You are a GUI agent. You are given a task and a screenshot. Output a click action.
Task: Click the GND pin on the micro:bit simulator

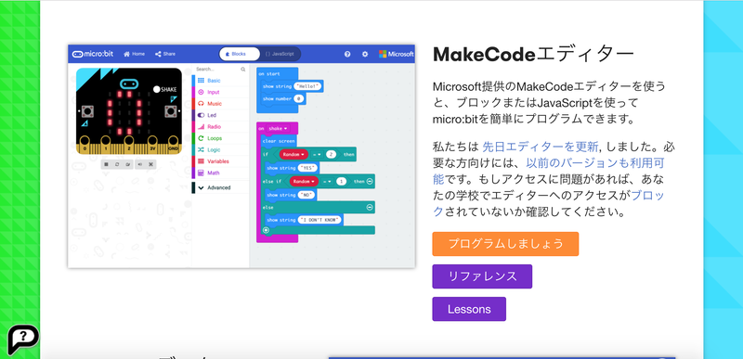point(174,144)
